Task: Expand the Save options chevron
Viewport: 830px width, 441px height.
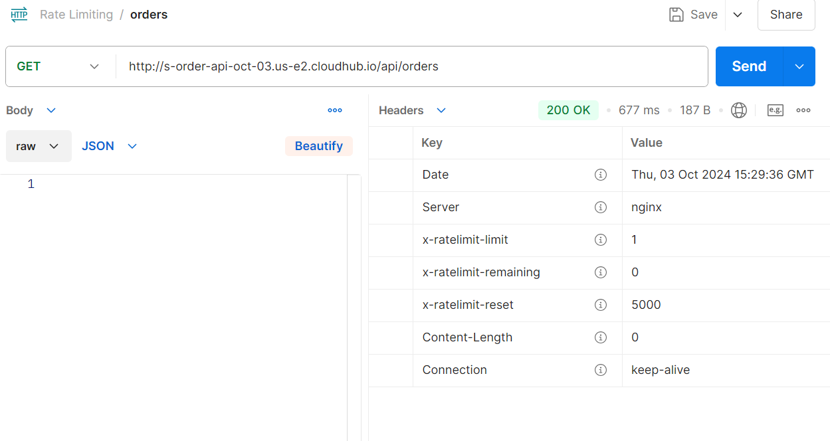Action: click(738, 15)
